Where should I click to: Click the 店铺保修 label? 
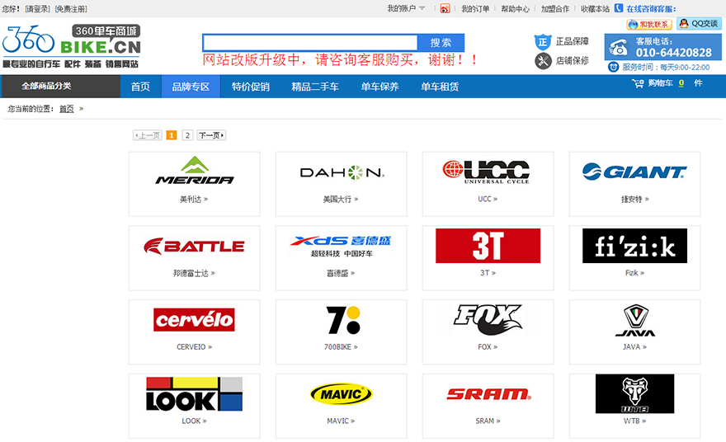[573, 61]
